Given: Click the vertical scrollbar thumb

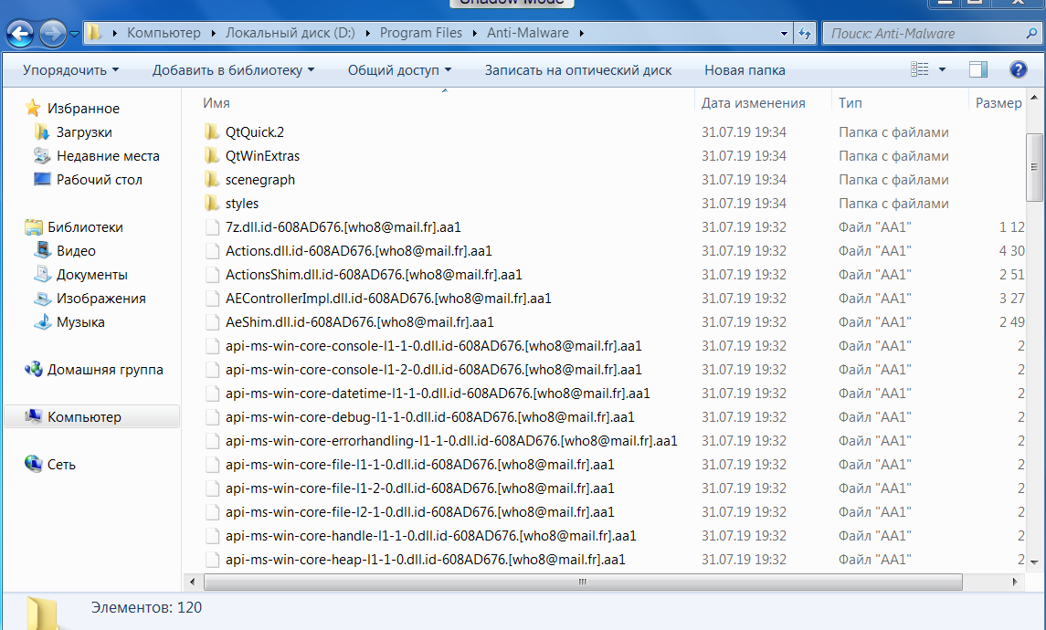Looking at the screenshot, I should pos(1034,167).
